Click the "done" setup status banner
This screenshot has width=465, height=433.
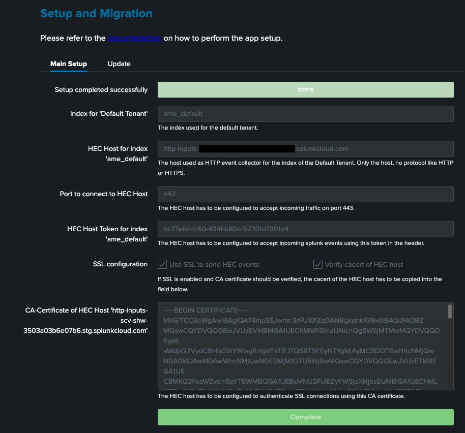click(305, 89)
